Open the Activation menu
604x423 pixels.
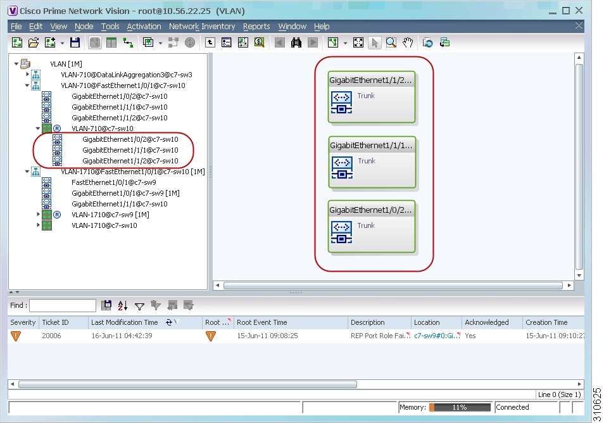pos(144,26)
